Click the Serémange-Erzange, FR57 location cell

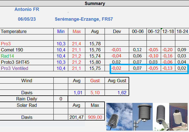pos(84,19)
